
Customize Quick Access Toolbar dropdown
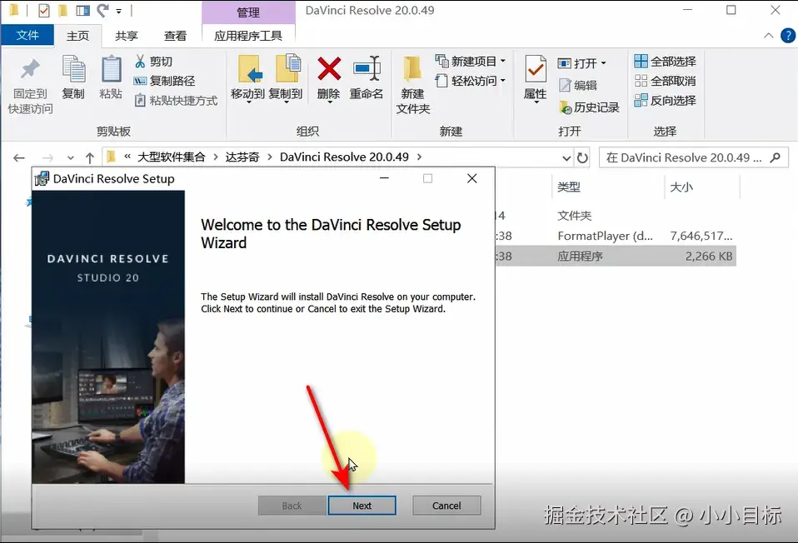118,10
